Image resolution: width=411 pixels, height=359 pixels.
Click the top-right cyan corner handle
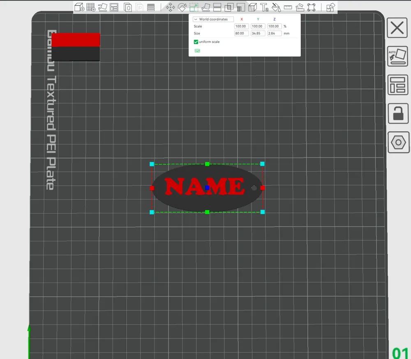pyautogui.click(x=262, y=164)
